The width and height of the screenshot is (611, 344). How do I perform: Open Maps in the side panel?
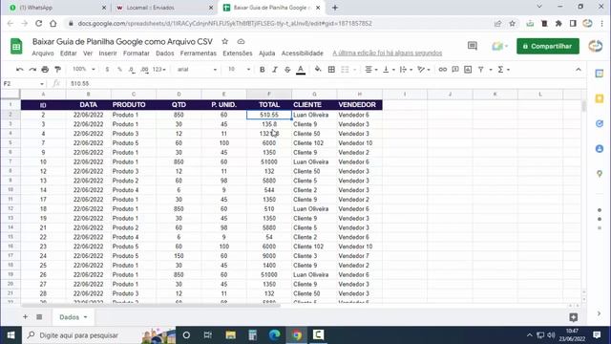600,174
